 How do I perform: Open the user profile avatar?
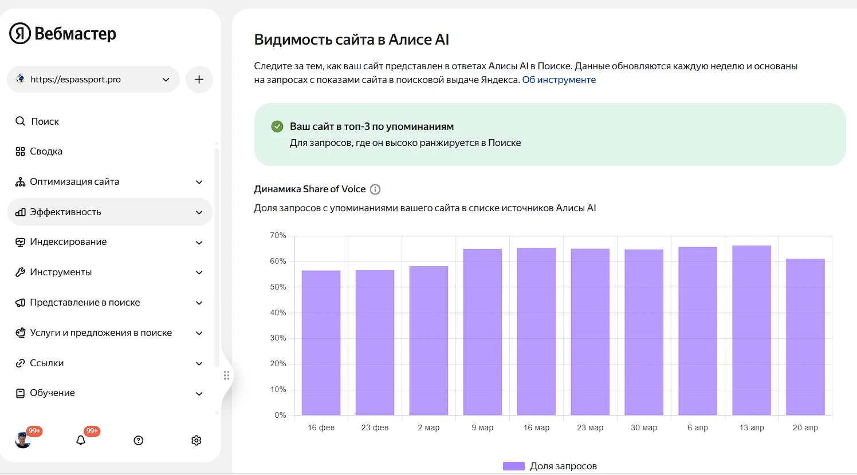click(23, 440)
